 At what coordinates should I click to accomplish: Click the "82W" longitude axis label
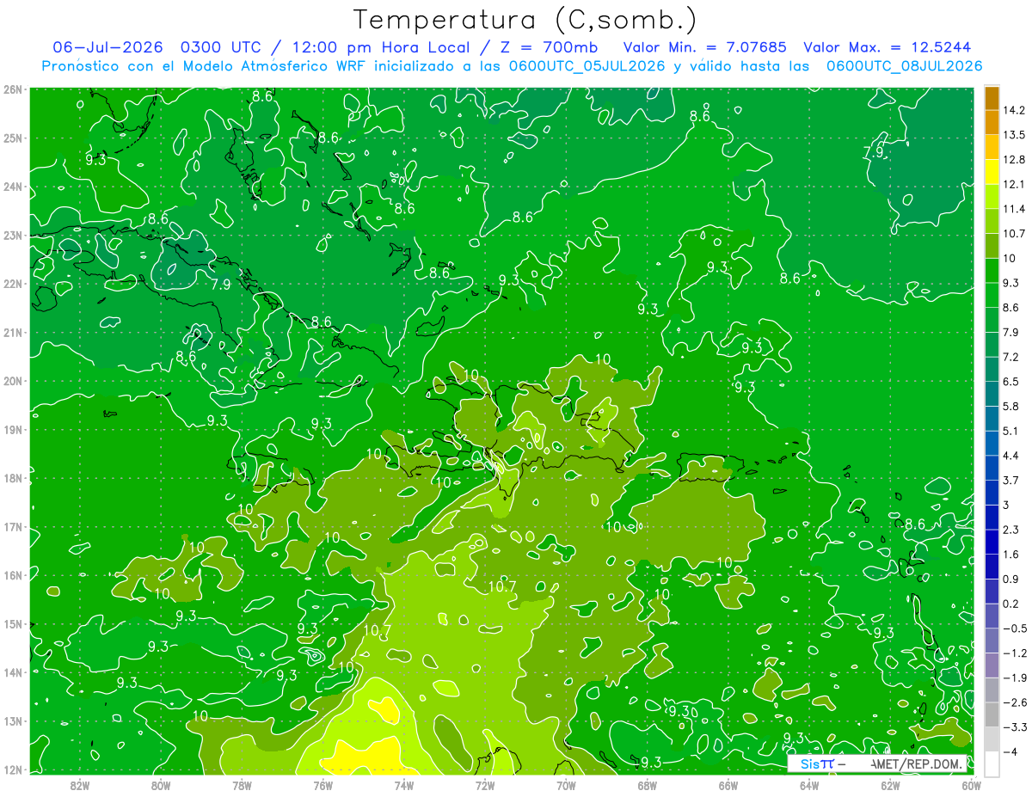pyautogui.click(x=80, y=785)
